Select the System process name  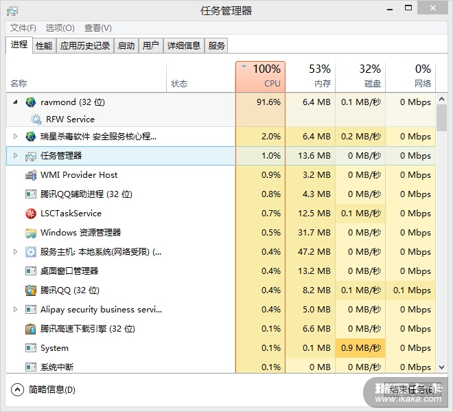point(54,348)
